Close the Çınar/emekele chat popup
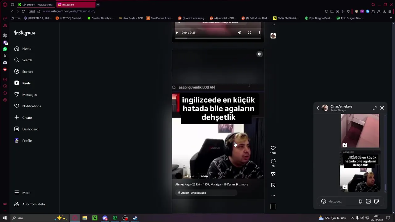 click(x=382, y=108)
